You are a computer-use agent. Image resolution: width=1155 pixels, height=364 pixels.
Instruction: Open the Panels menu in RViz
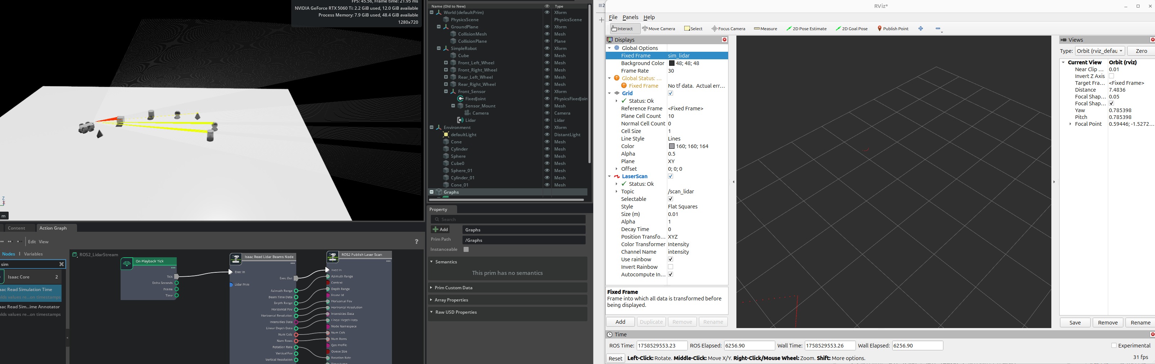[630, 18]
